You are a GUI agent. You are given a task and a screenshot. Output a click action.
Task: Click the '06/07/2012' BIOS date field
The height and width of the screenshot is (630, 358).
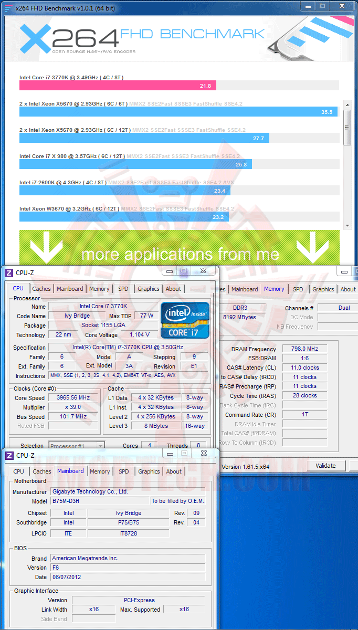[x=128, y=577]
